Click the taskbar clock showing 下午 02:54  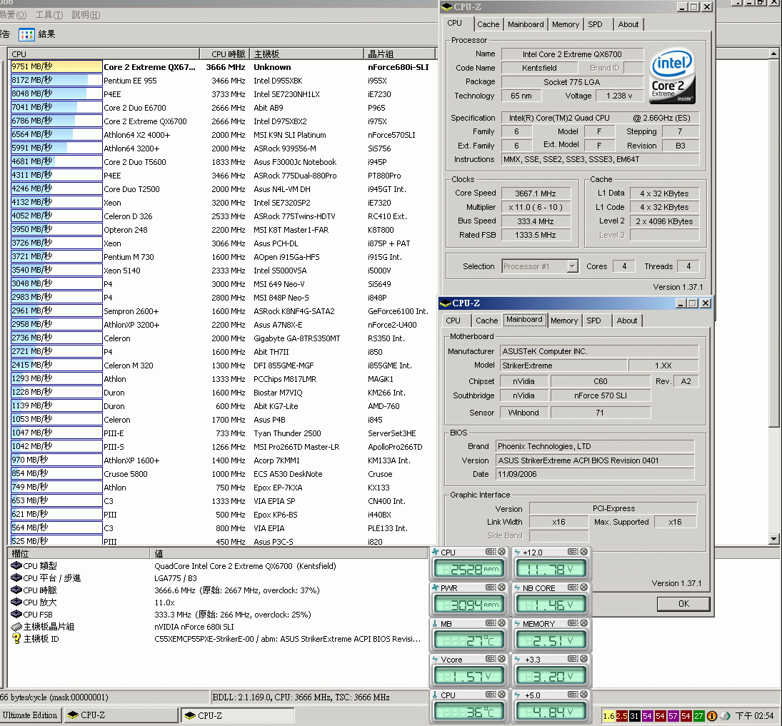coord(754,716)
